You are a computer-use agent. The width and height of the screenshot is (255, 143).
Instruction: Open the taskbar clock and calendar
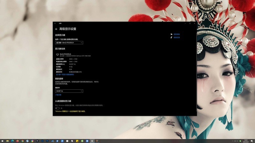point(246,141)
